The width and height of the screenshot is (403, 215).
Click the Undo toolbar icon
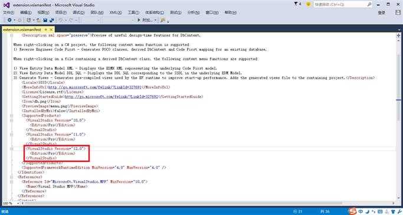[x=61, y=20]
